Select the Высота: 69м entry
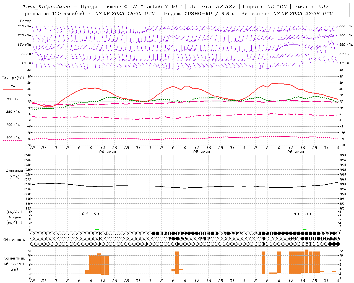Viewport: 354px width, 283px height. [311, 7]
